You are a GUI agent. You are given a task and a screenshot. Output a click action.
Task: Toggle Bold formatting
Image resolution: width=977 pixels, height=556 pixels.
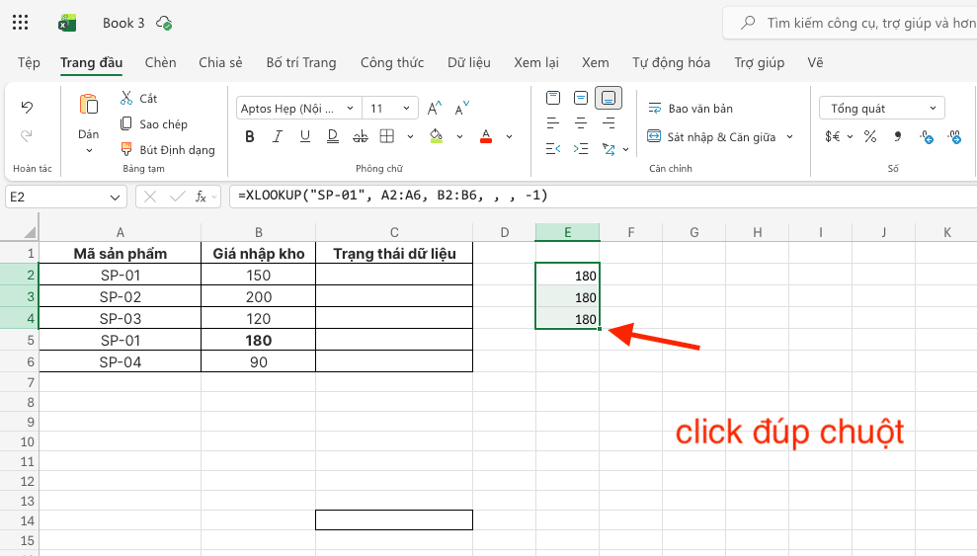pyautogui.click(x=250, y=136)
